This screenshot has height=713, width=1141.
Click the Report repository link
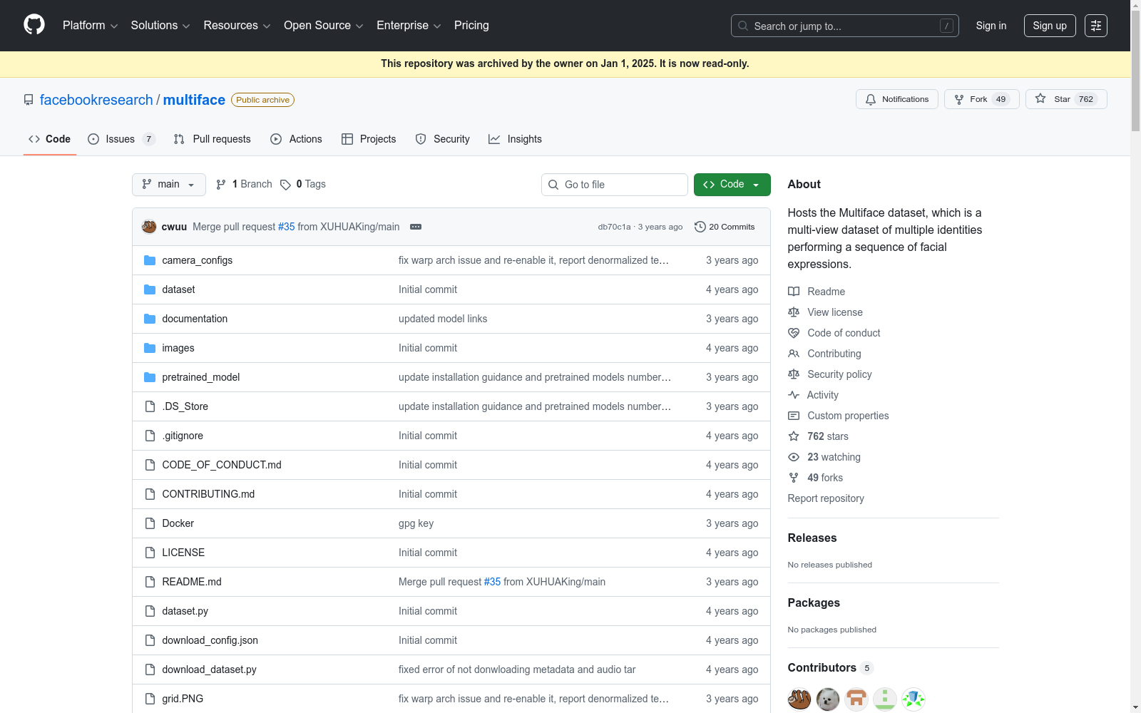826,498
